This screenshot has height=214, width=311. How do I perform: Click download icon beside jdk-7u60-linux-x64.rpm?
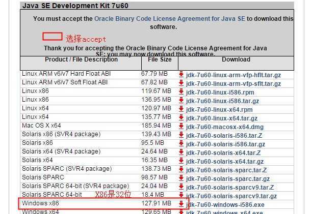pos(181,109)
